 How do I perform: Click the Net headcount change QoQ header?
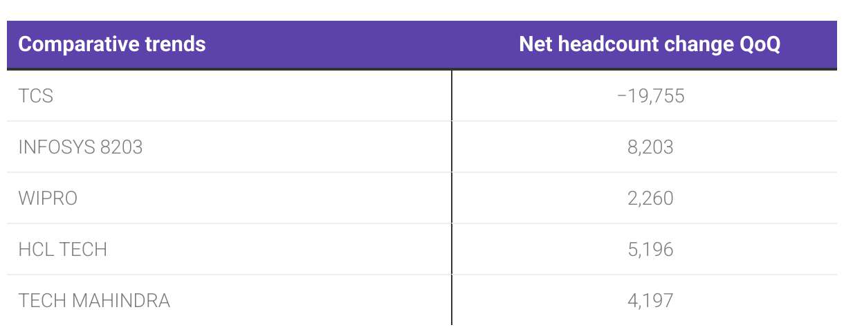pos(650,45)
